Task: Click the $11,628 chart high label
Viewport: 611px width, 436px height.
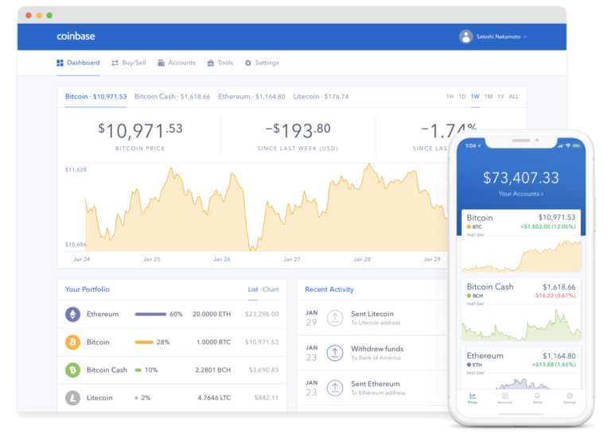Action: click(x=76, y=170)
